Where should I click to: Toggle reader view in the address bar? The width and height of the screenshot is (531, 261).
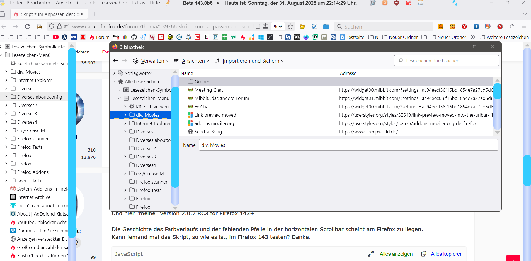(x=258, y=26)
